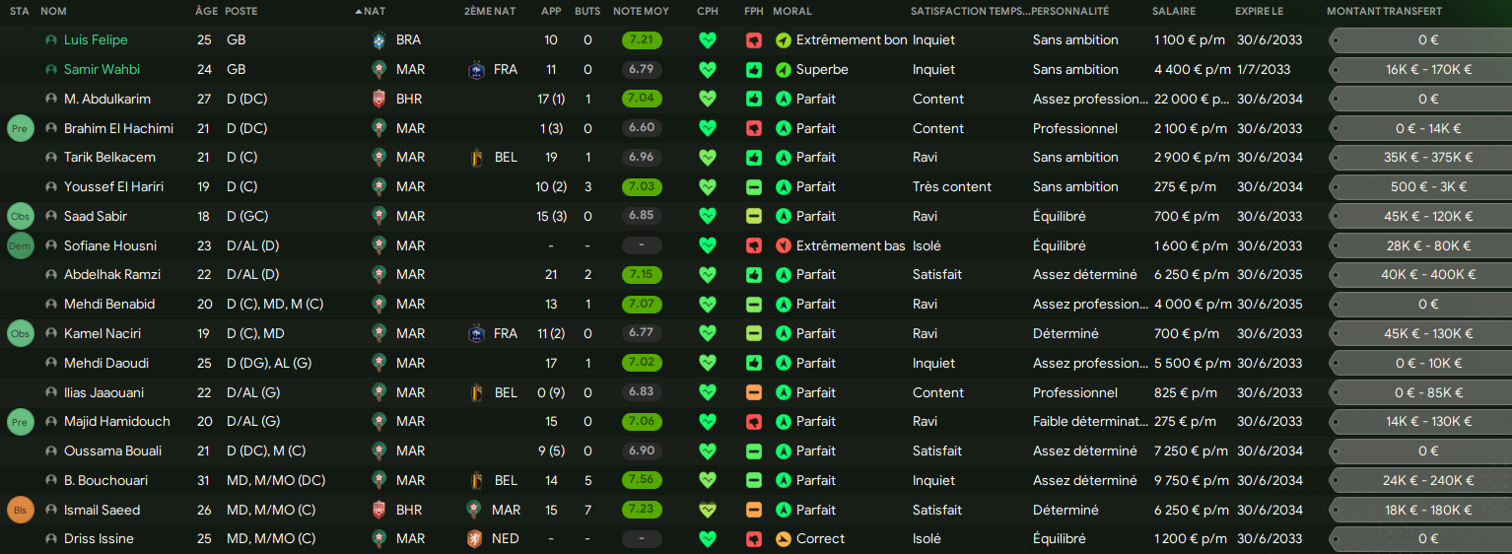The width and height of the screenshot is (1512, 554).
Task: Click the MONTANT TRANSFERT column header
Action: point(1384,12)
